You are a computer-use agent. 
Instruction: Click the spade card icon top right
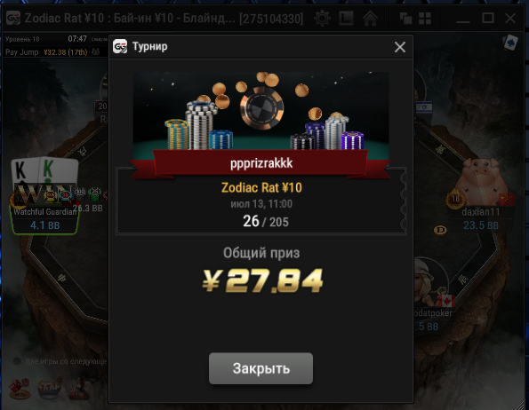510,43
